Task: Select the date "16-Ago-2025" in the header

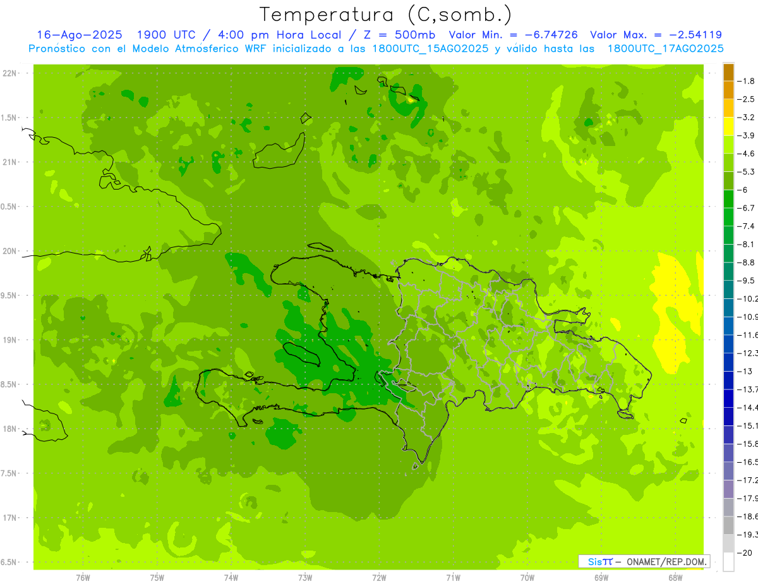Action: pyautogui.click(x=79, y=35)
